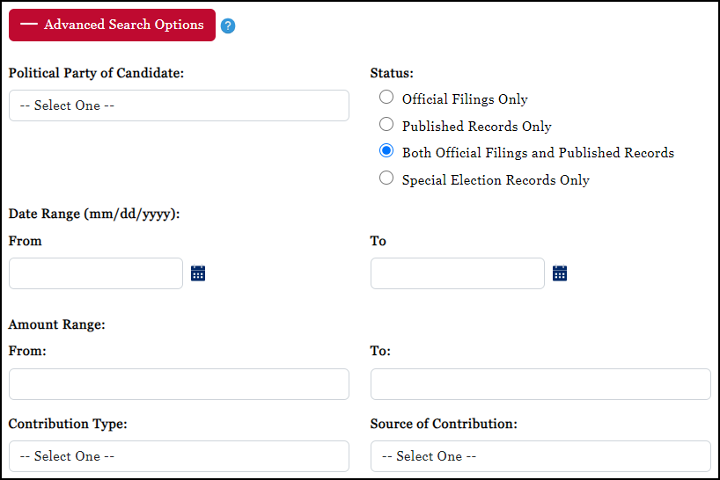The image size is (720, 480).
Task: Select the Official Filings Only radio button
Action: coord(386,98)
